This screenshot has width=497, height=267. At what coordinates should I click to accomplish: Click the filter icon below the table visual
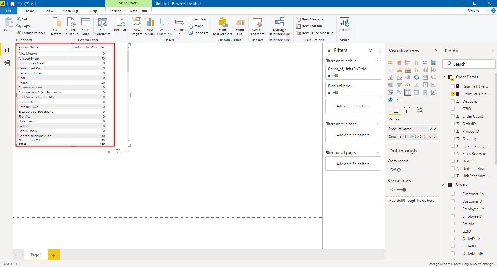click(x=109, y=151)
